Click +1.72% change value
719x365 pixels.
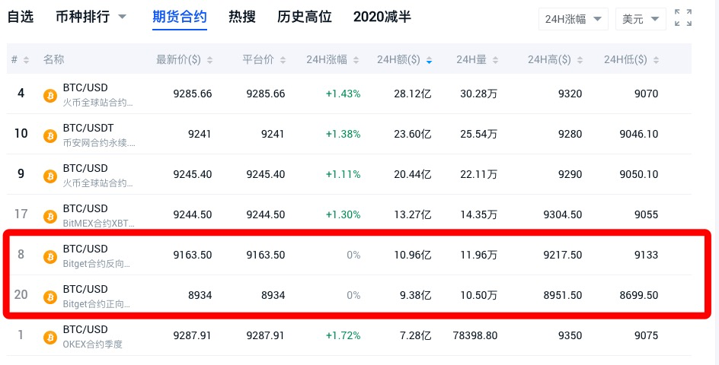coord(343,335)
